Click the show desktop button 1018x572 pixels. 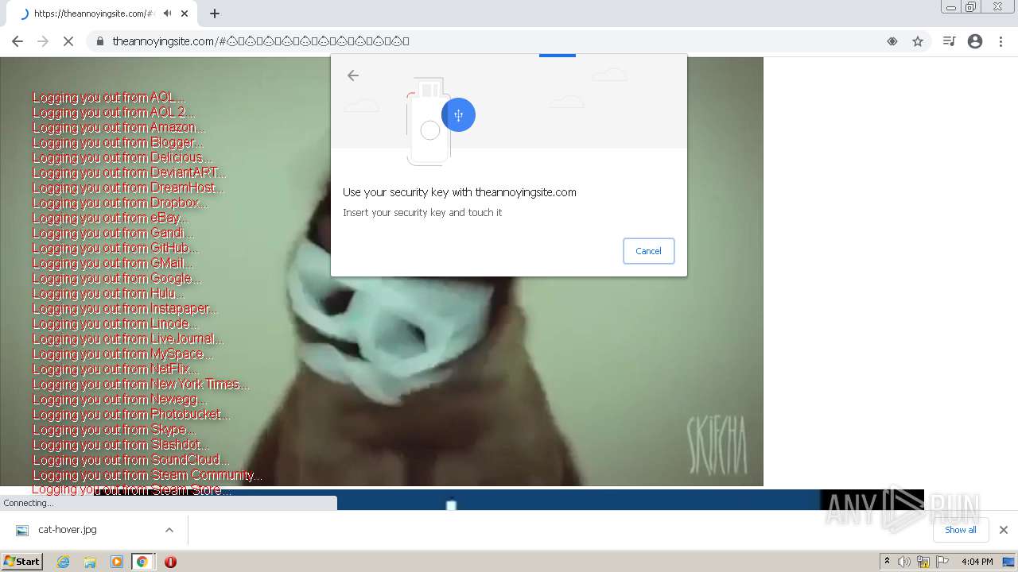[1009, 562]
